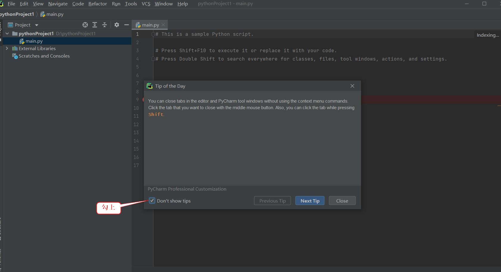Click the PyCharm icon in Tip dialog title
The image size is (501, 272).
tap(150, 86)
